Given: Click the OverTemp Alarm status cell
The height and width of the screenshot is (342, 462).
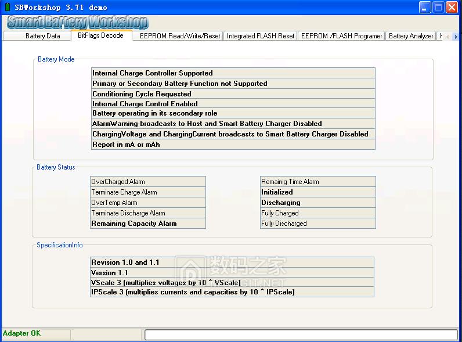Looking at the screenshot, I should [148, 203].
